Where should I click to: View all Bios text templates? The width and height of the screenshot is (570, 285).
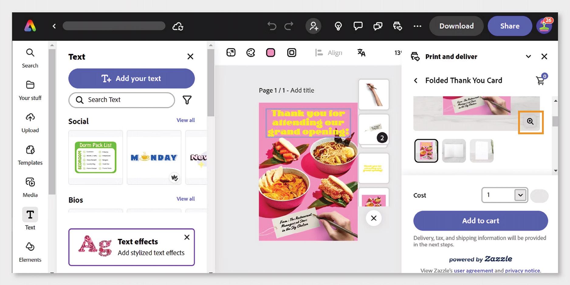coord(186,199)
